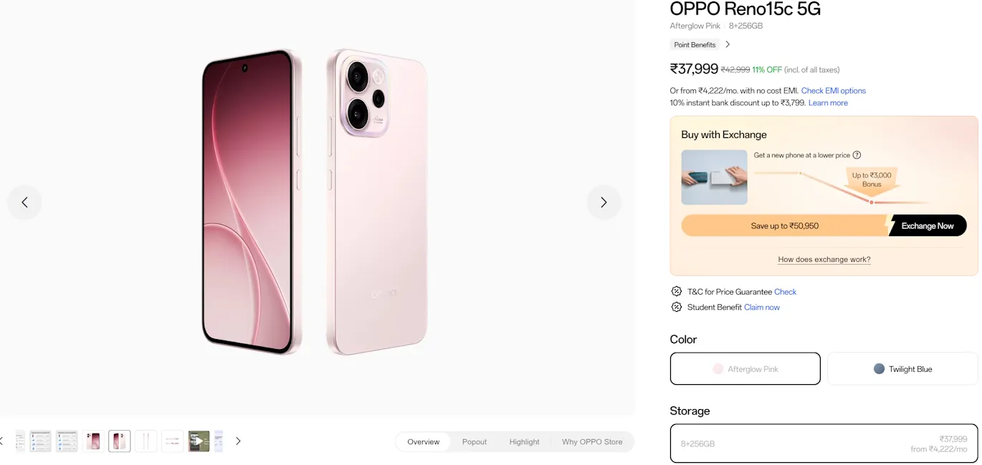Screen dimensions: 982x465
Task: Select the Twilight Blue color option
Action: pyautogui.click(x=902, y=368)
